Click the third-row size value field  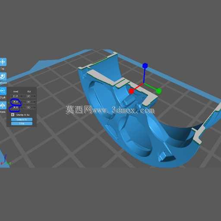point(16,107)
